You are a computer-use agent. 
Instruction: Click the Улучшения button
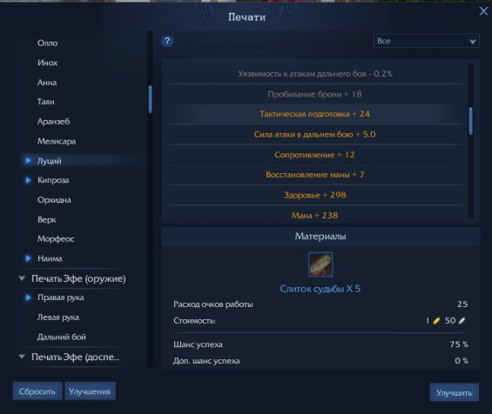[x=90, y=391]
